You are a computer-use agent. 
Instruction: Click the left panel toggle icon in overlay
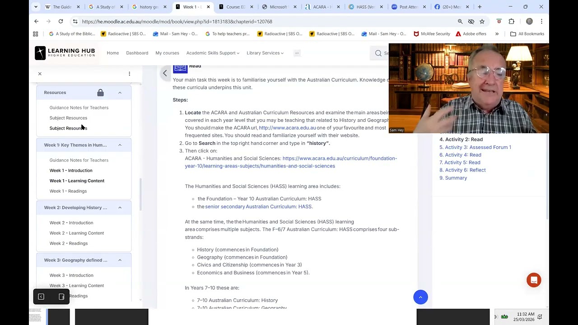41,297
